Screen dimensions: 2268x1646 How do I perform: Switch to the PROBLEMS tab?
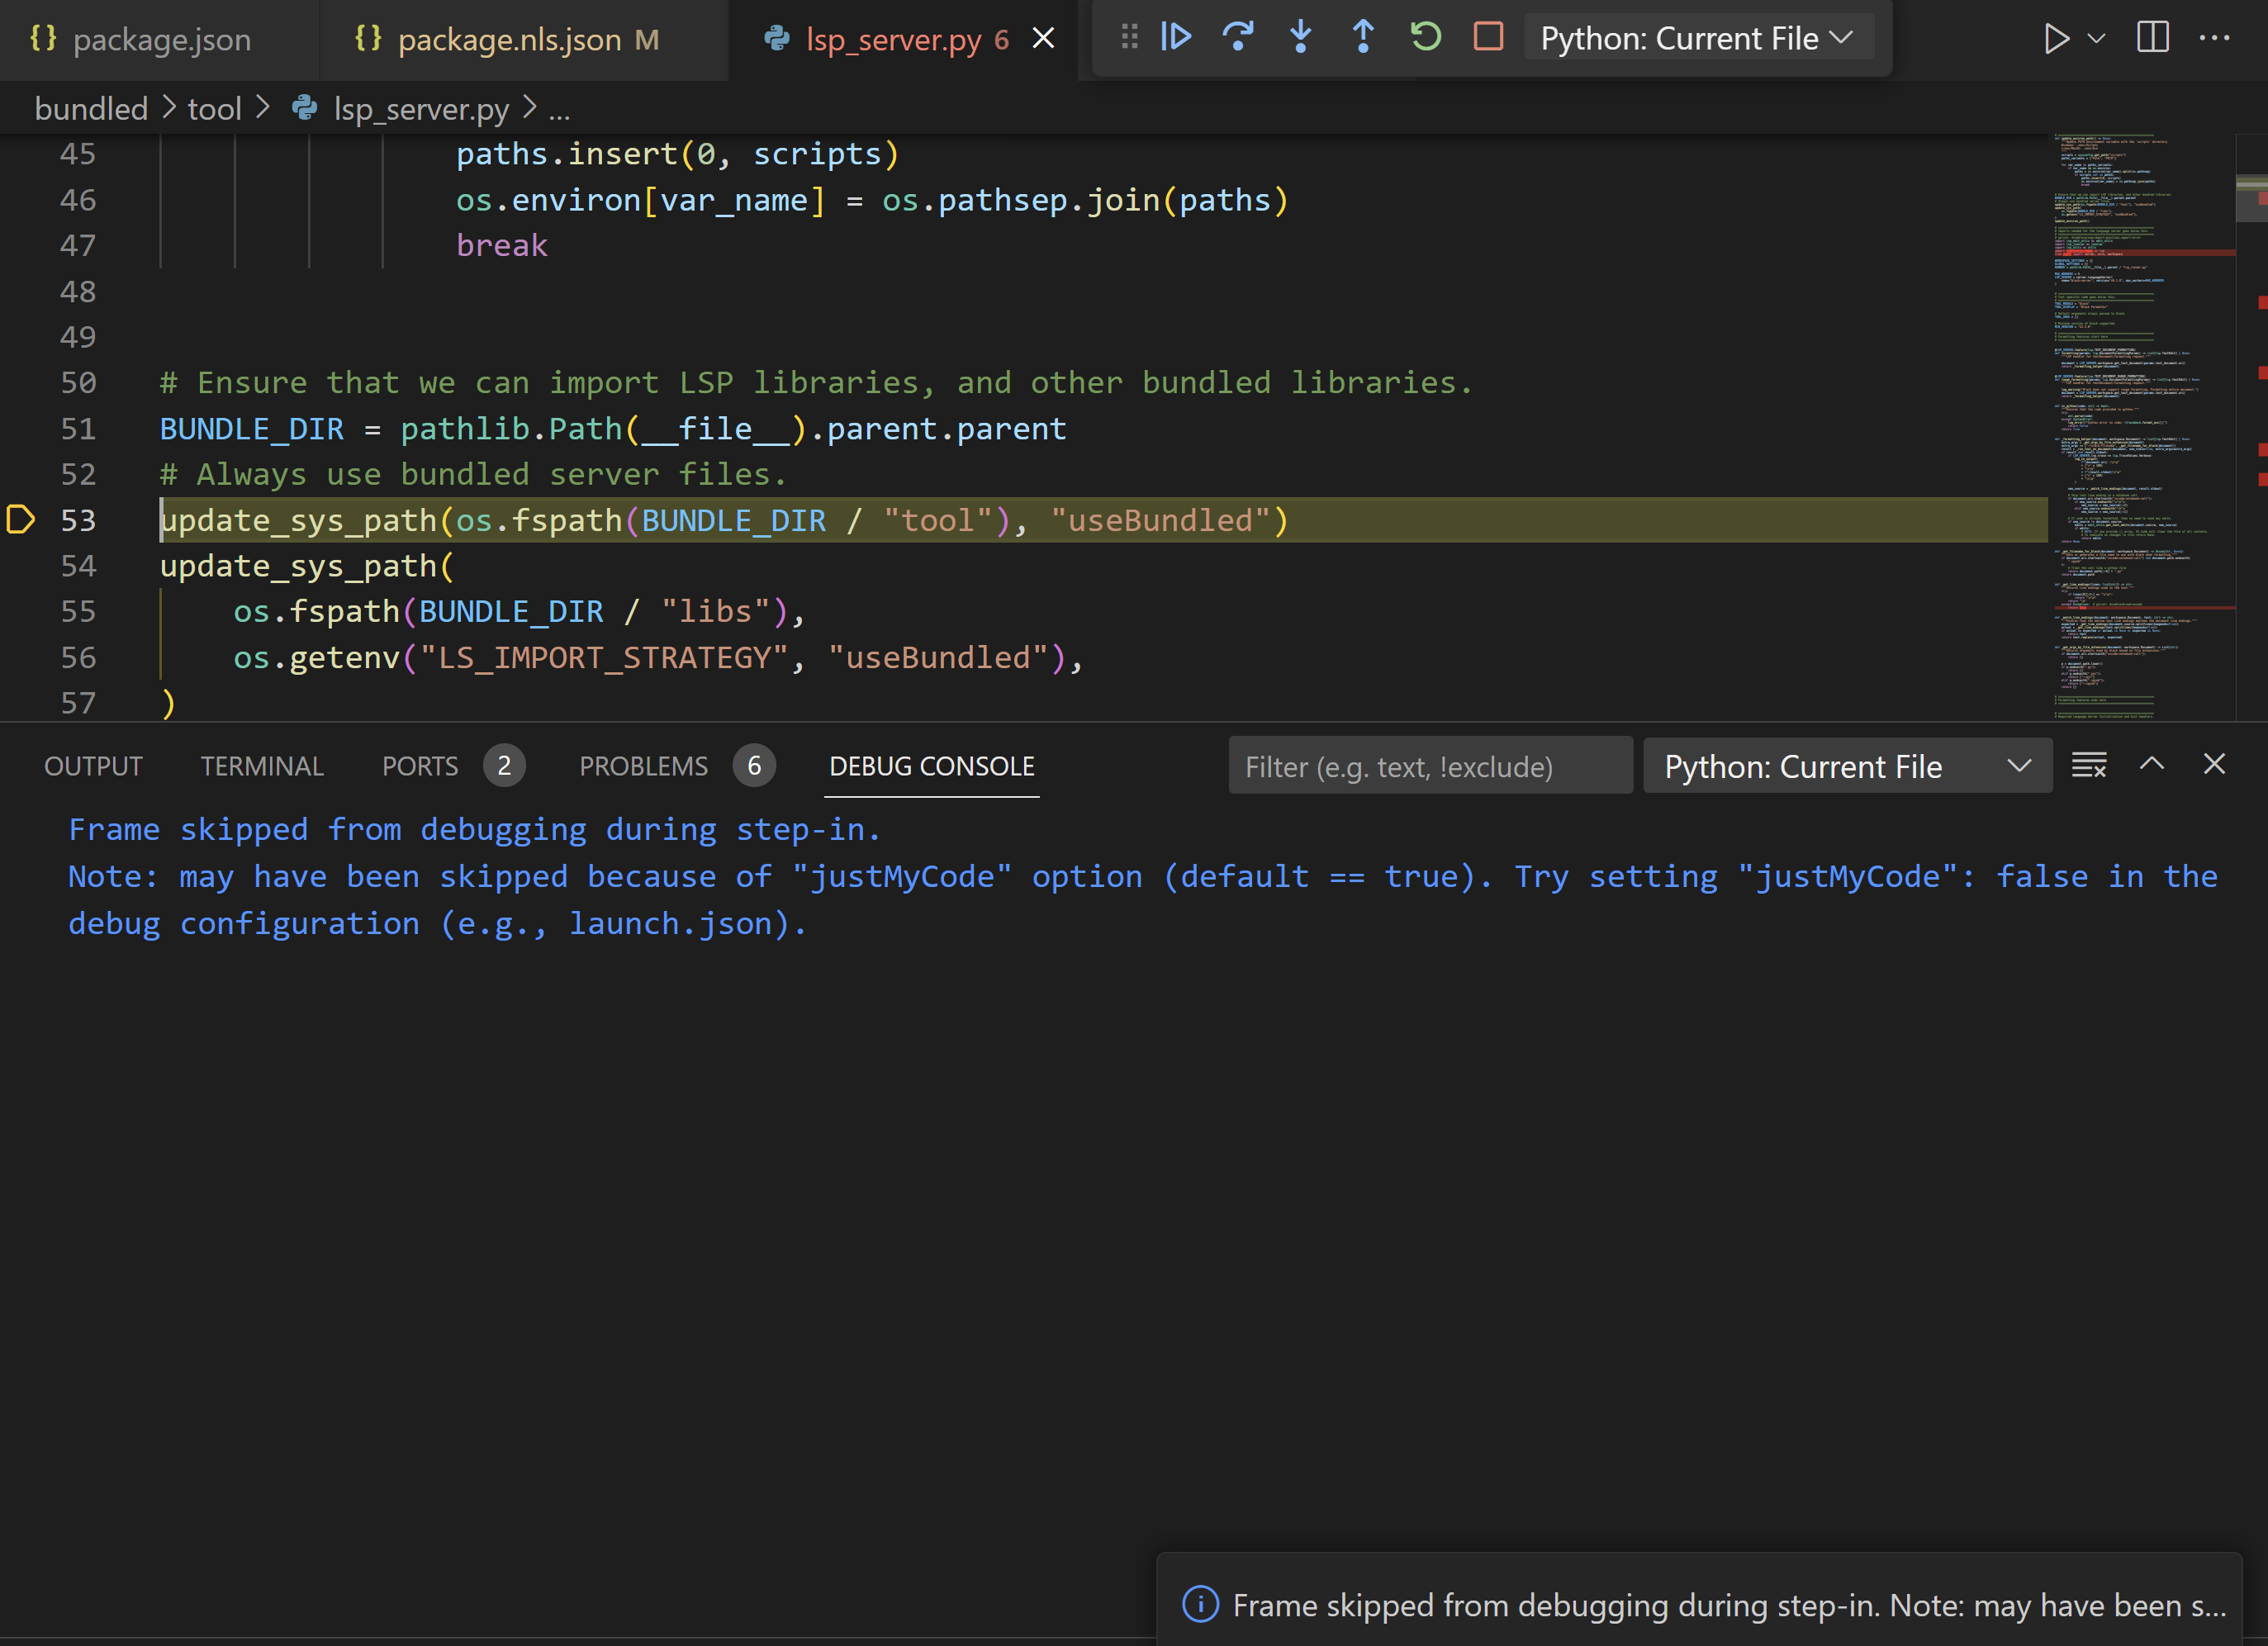(643, 767)
